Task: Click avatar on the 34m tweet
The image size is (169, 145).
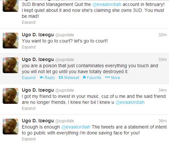Action: click(11, 96)
